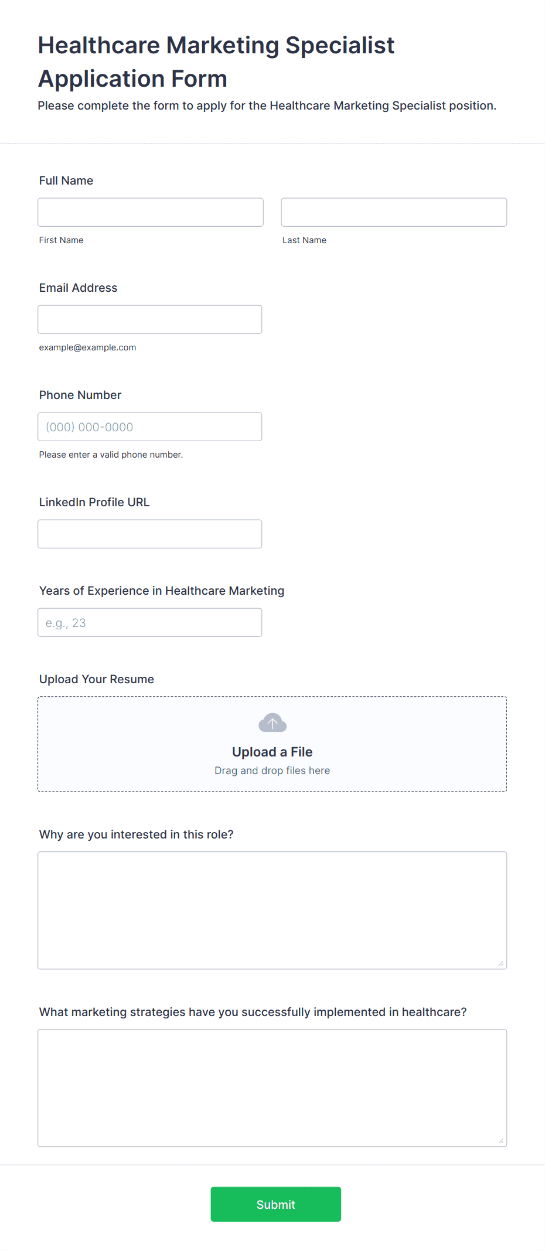545x1251 pixels.
Task: Click the resize handle of the interest textarea
Action: tap(501, 963)
